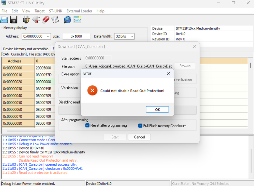This screenshot has height=186, width=254.
Task: Click log line 'checksum : 0x000D4A41'
Action: [x=64, y=169]
